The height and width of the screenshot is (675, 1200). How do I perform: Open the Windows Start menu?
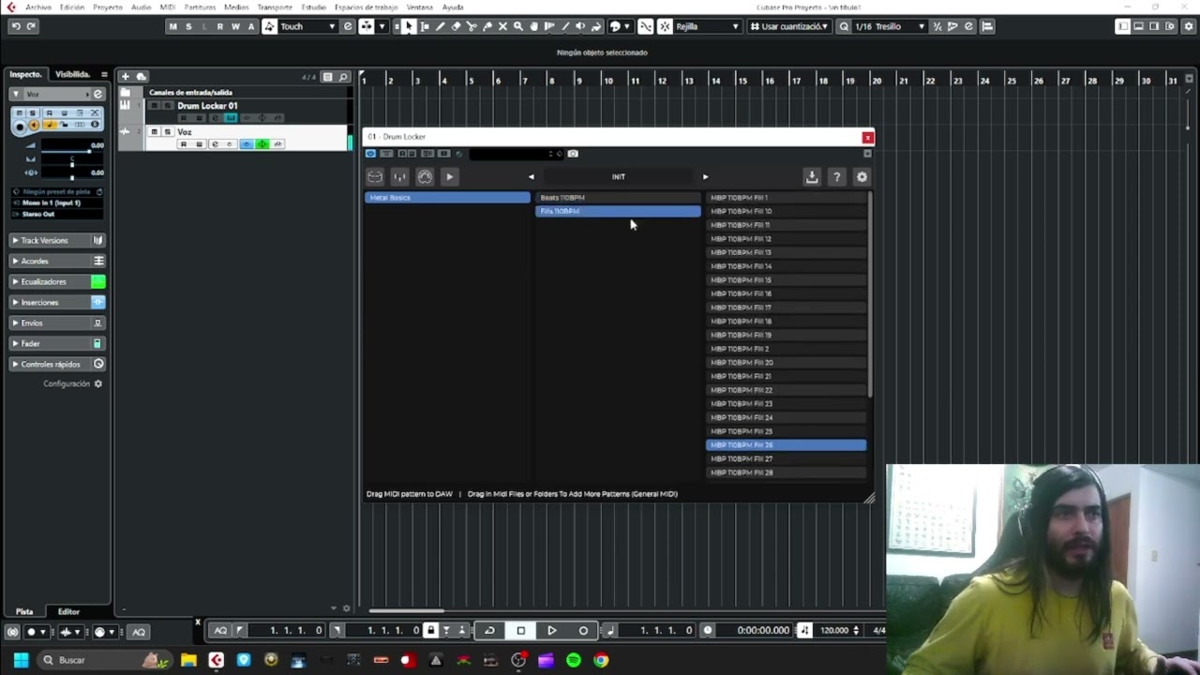click(x=21, y=660)
